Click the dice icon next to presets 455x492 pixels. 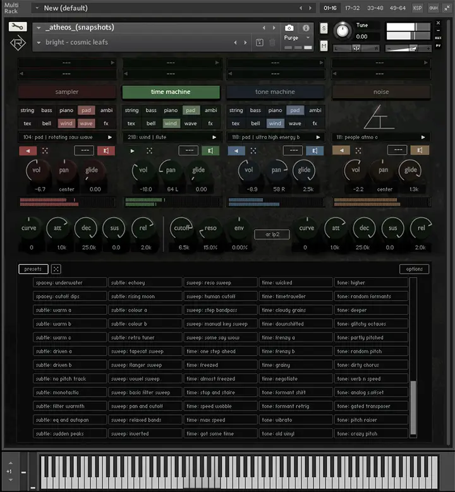click(x=56, y=269)
